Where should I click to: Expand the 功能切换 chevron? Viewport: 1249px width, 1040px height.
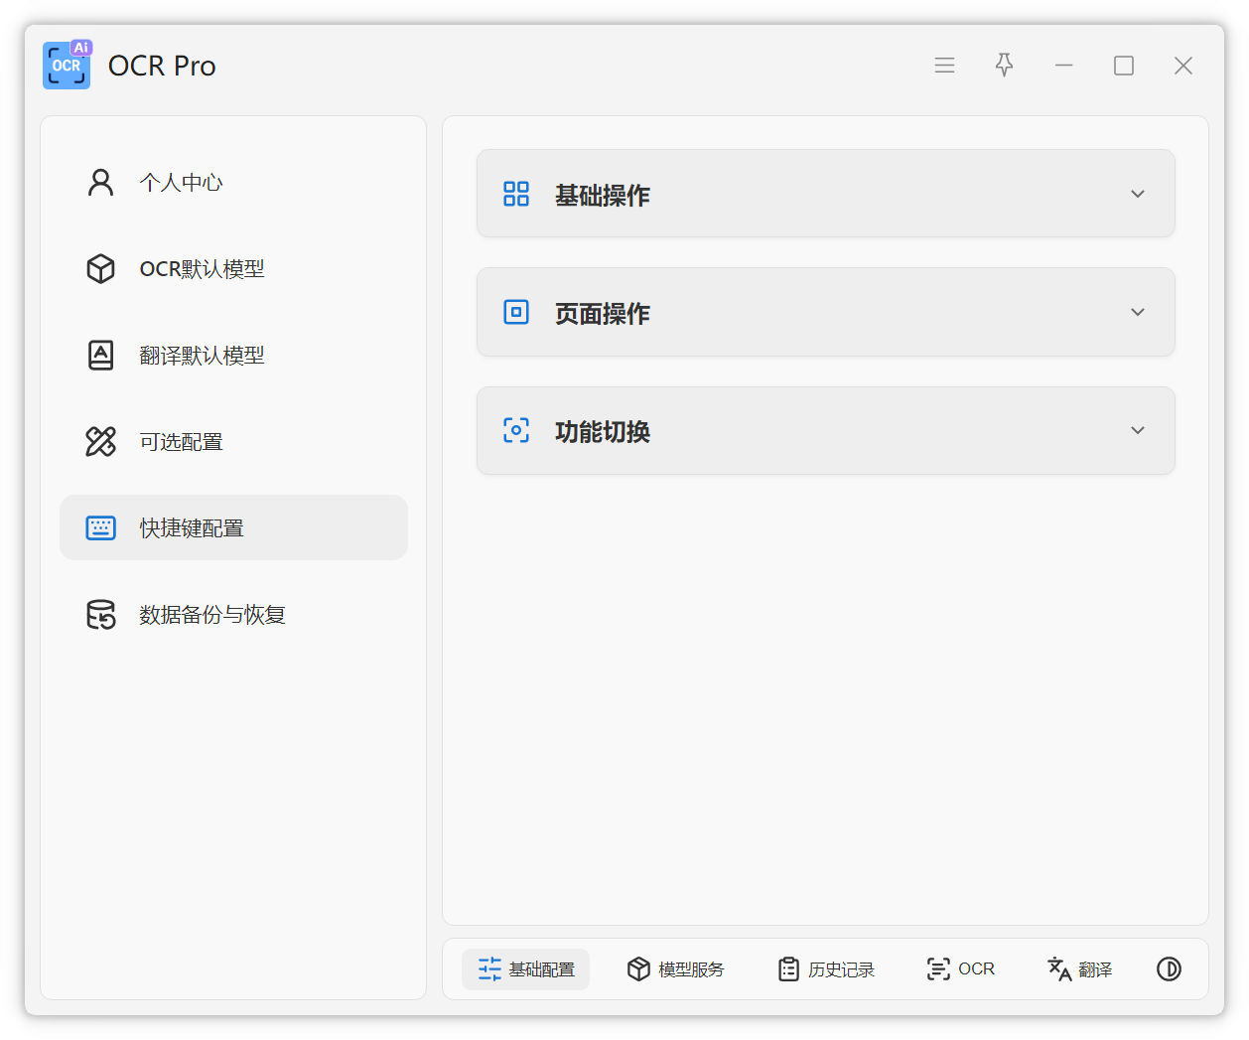point(1138,430)
